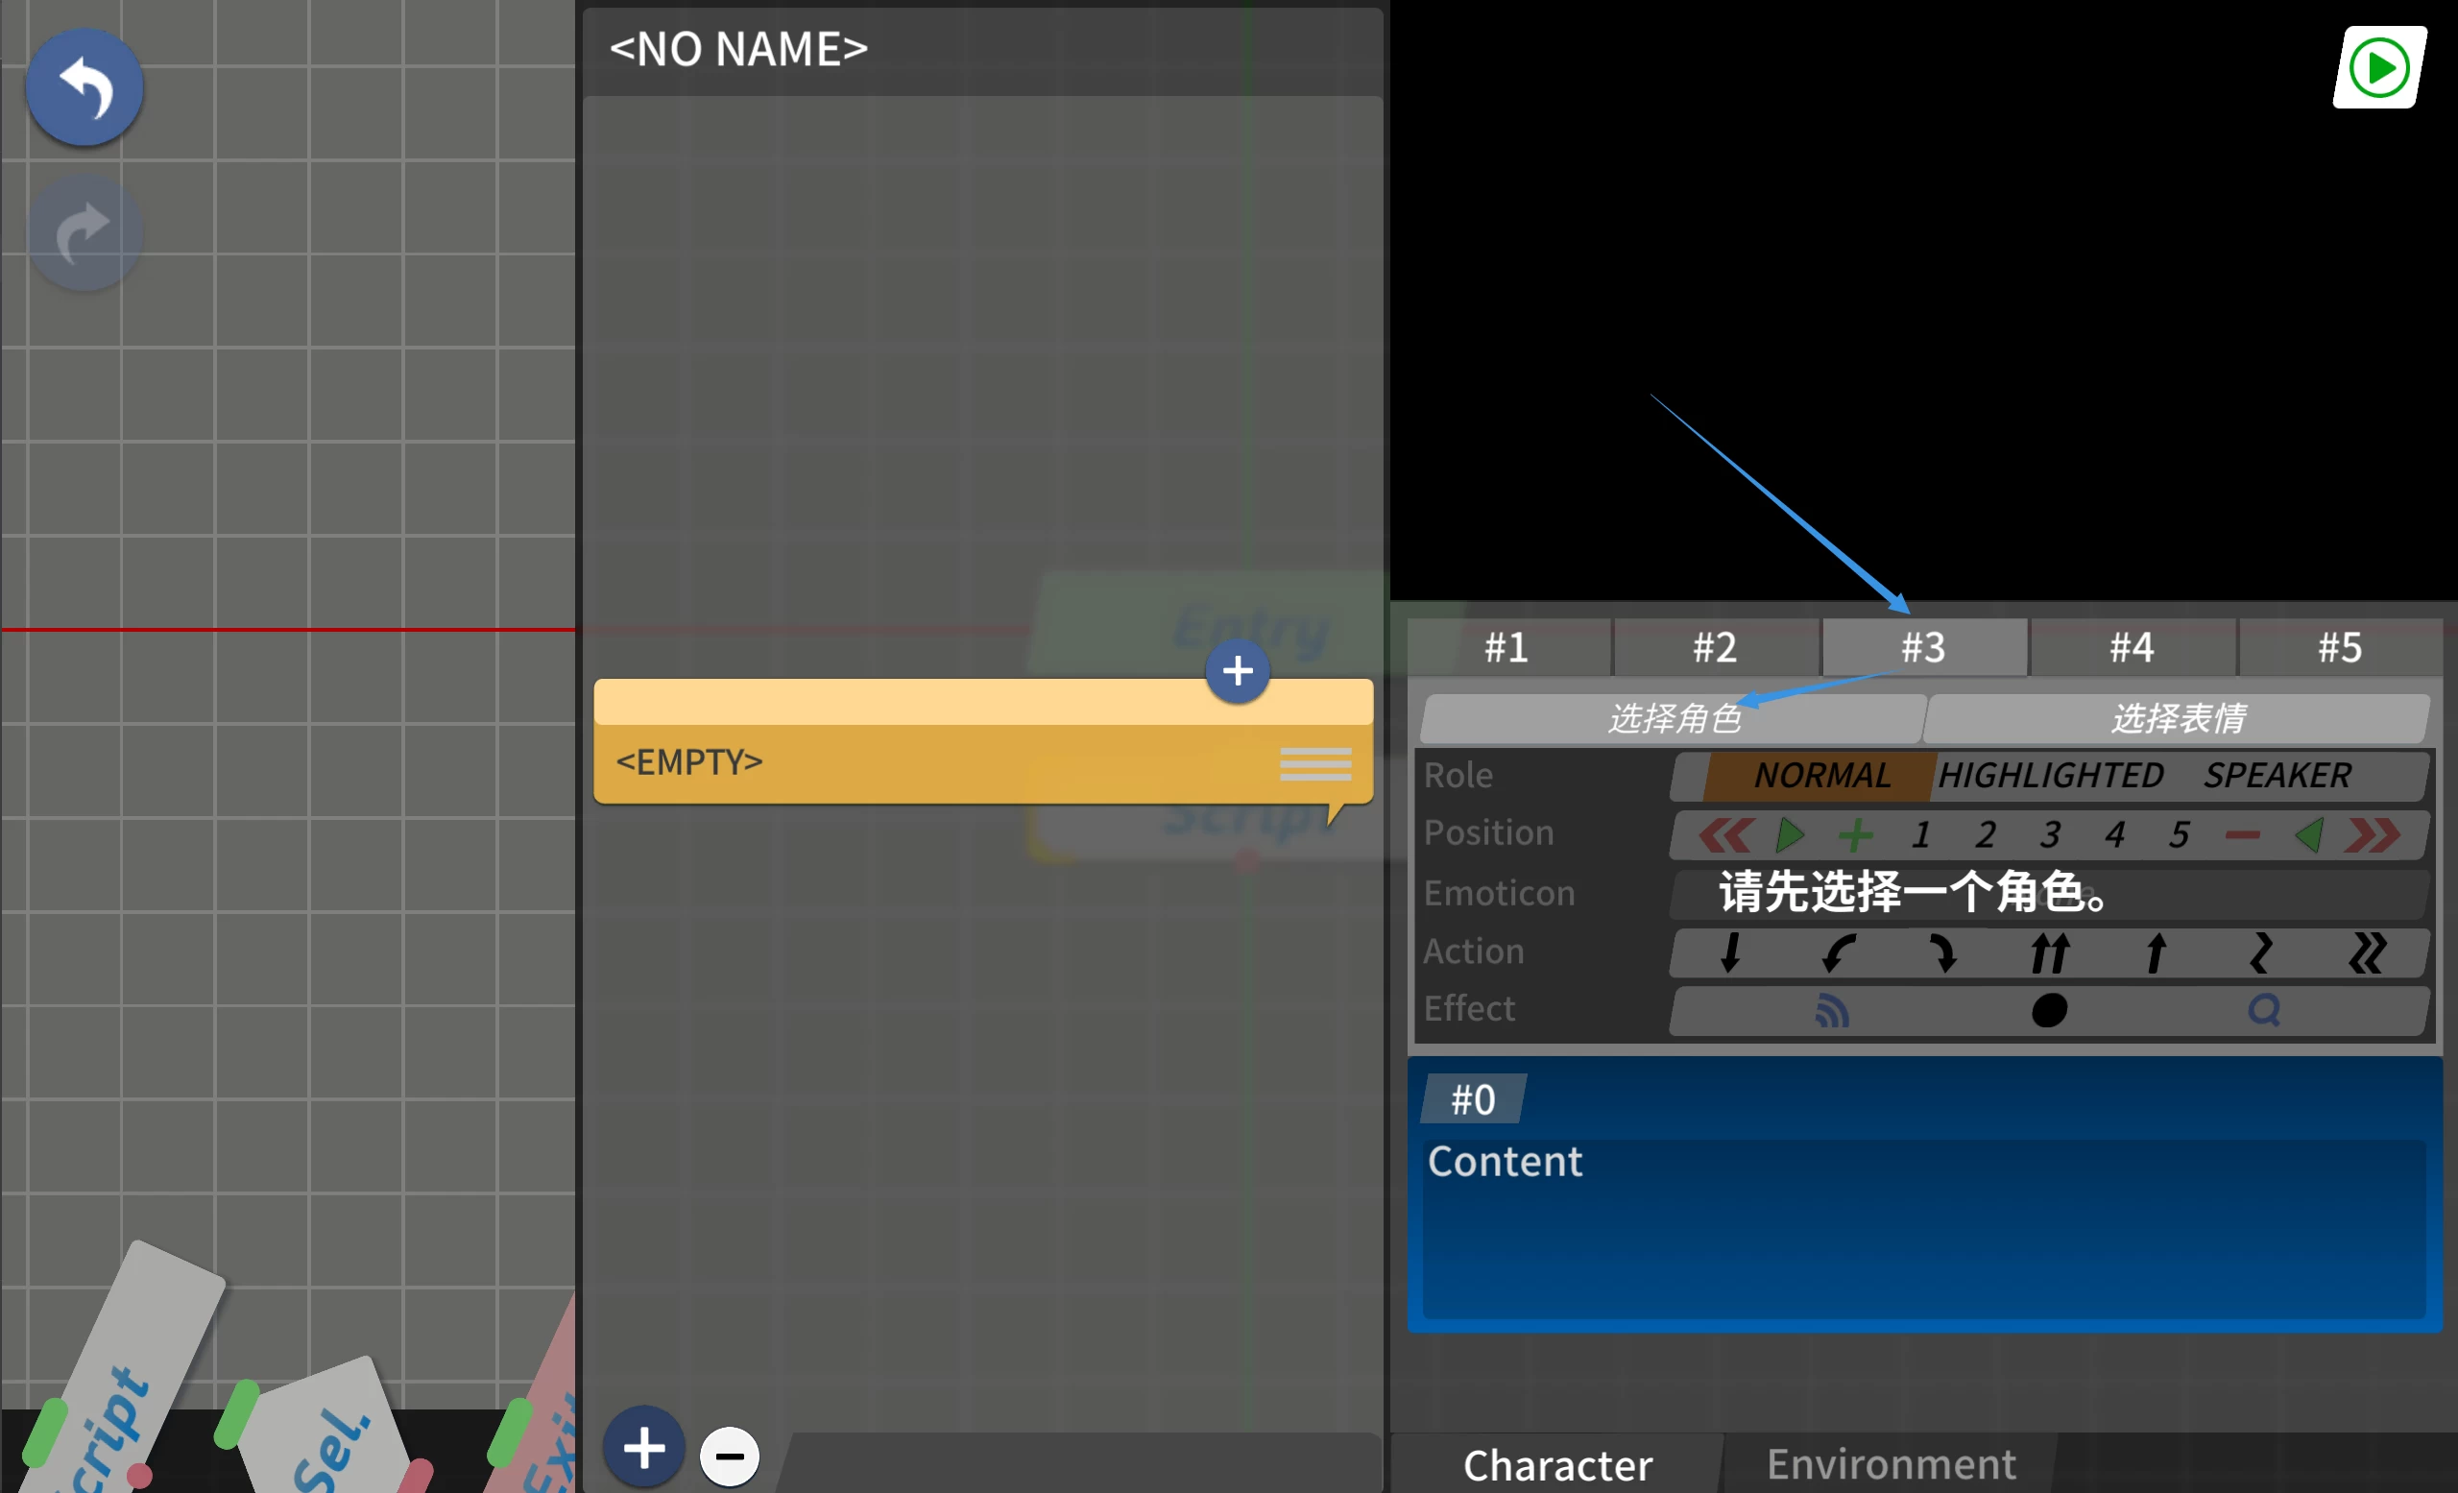Click the Emoticon selection field
This screenshot has width=2458, height=1493.
(x=2049, y=894)
